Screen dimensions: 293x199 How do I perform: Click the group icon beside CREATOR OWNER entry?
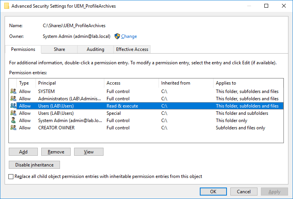pyautogui.click(x=13, y=128)
